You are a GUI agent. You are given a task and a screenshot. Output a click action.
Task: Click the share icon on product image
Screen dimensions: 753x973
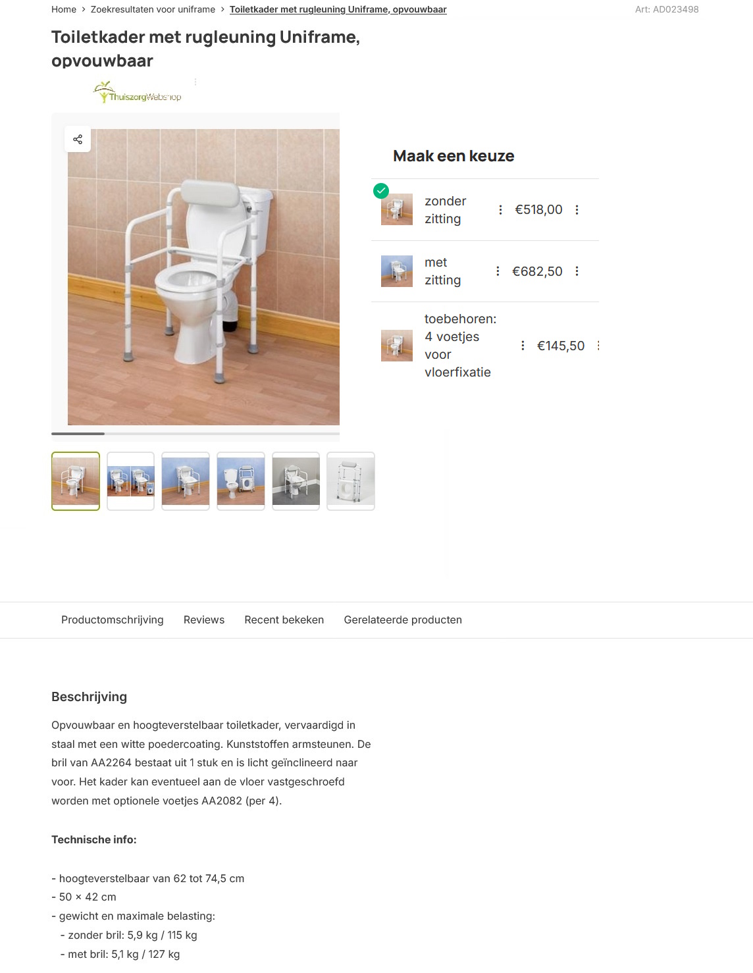click(78, 140)
